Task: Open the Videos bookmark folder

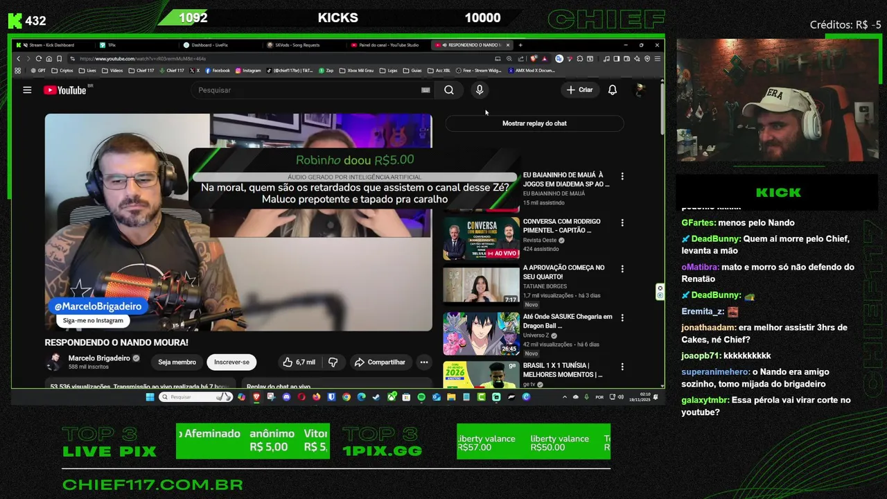Action: tap(113, 71)
